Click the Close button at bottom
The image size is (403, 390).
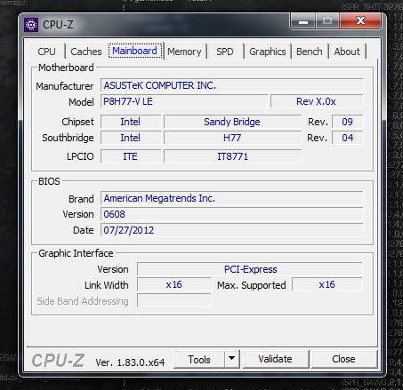pos(343,360)
